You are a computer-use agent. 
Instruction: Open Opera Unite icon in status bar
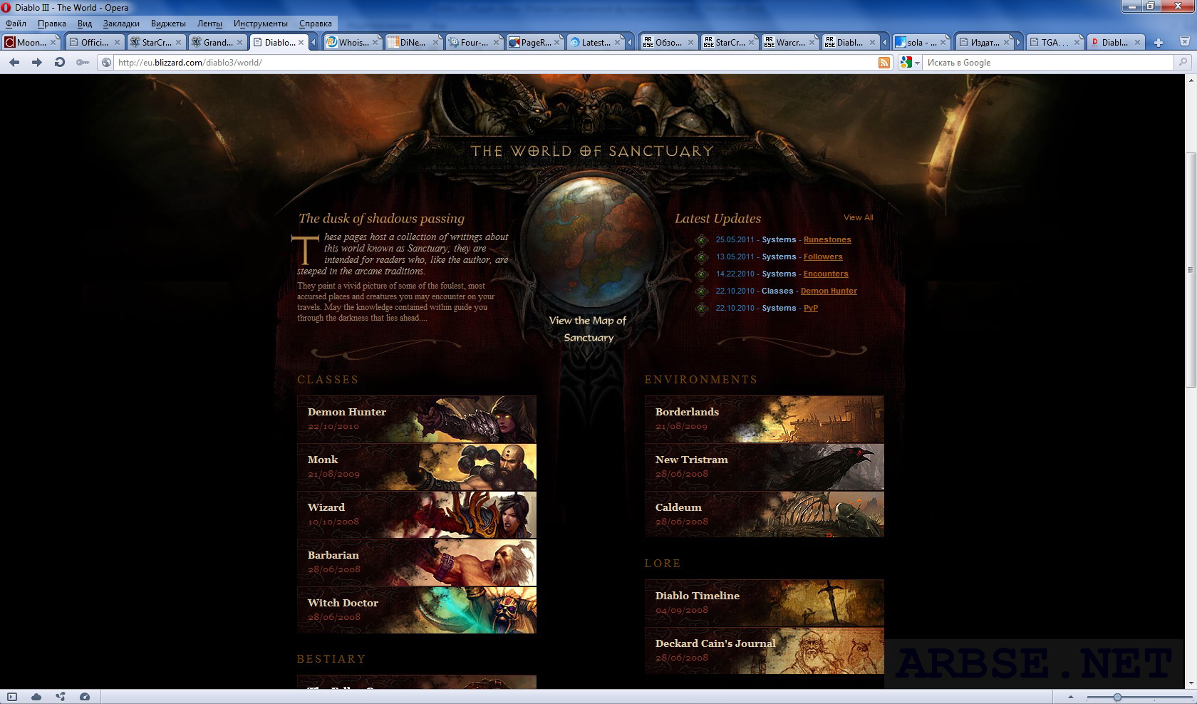(x=61, y=697)
